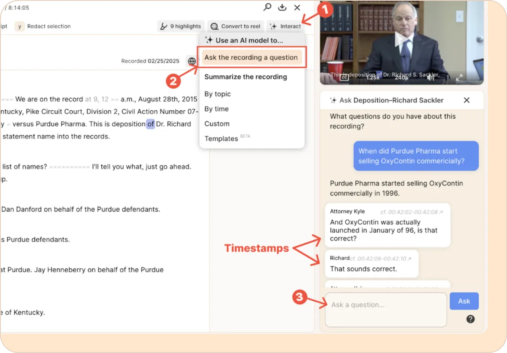
Task: Select Ask the recording a question
Action: click(252, 57)
